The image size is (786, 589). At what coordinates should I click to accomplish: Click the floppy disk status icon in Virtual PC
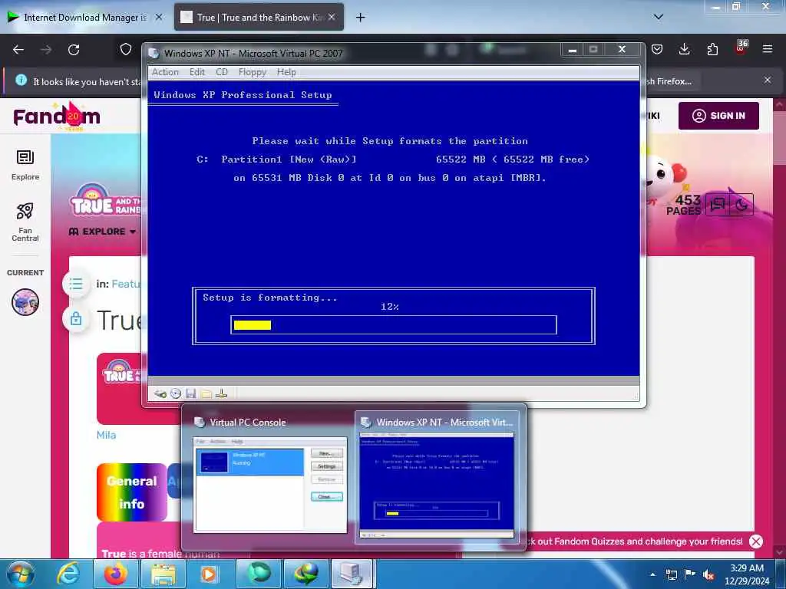click(x=190, y=393)
